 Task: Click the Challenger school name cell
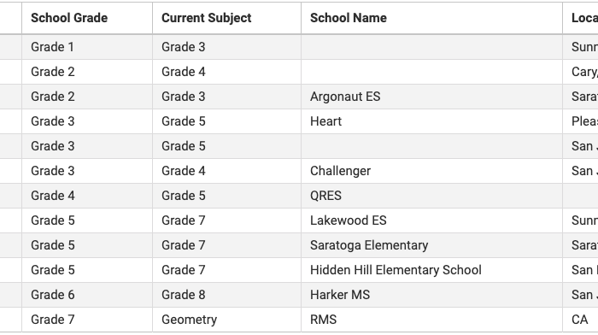[431, 171]
